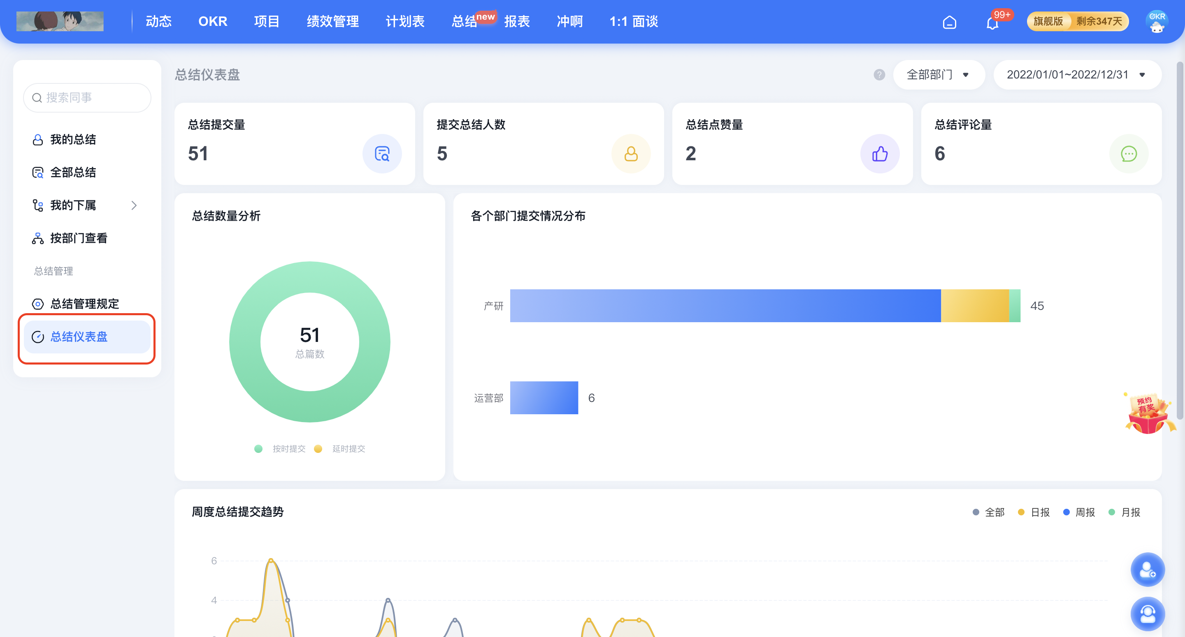Click the help question mark icon
Image resolution: width=1185 pixels, height=637 pixels.
(x=879, y=74)
